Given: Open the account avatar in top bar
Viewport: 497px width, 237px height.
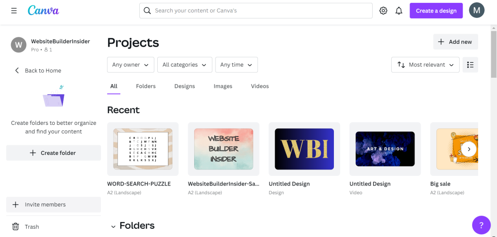Looking at the screenshot, I should coord(477,11).
